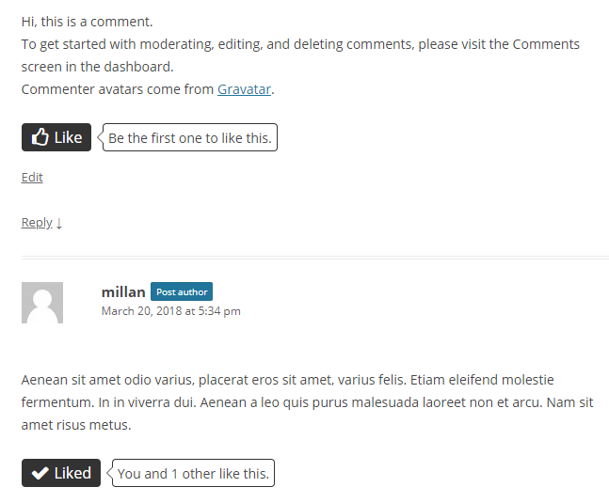Open the Gravatar link
Screen dimensions: 609x503
[x=244, y=89]
